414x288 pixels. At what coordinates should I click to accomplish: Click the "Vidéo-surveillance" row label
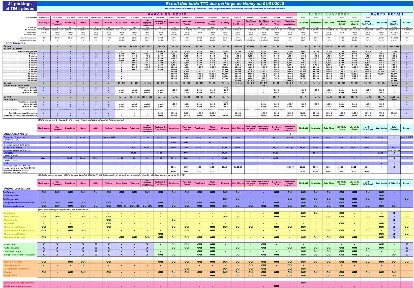click(x=13, y=262)
